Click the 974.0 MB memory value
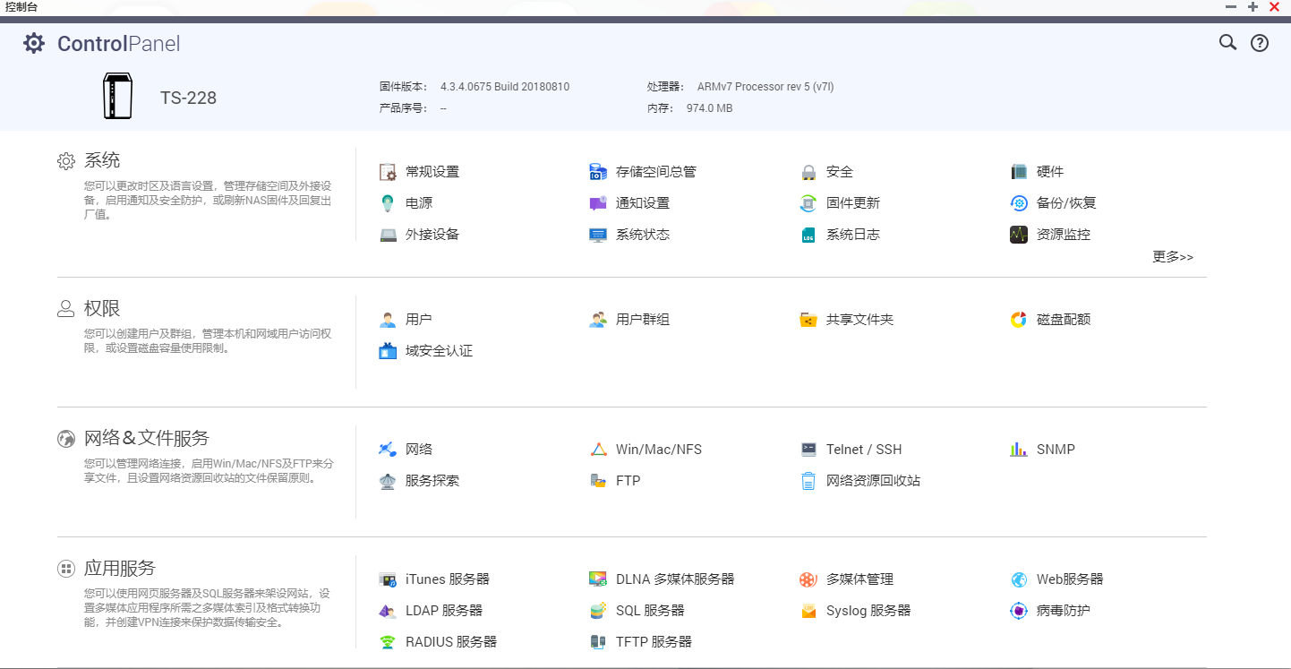1291x669 pixels. [709, 108]
